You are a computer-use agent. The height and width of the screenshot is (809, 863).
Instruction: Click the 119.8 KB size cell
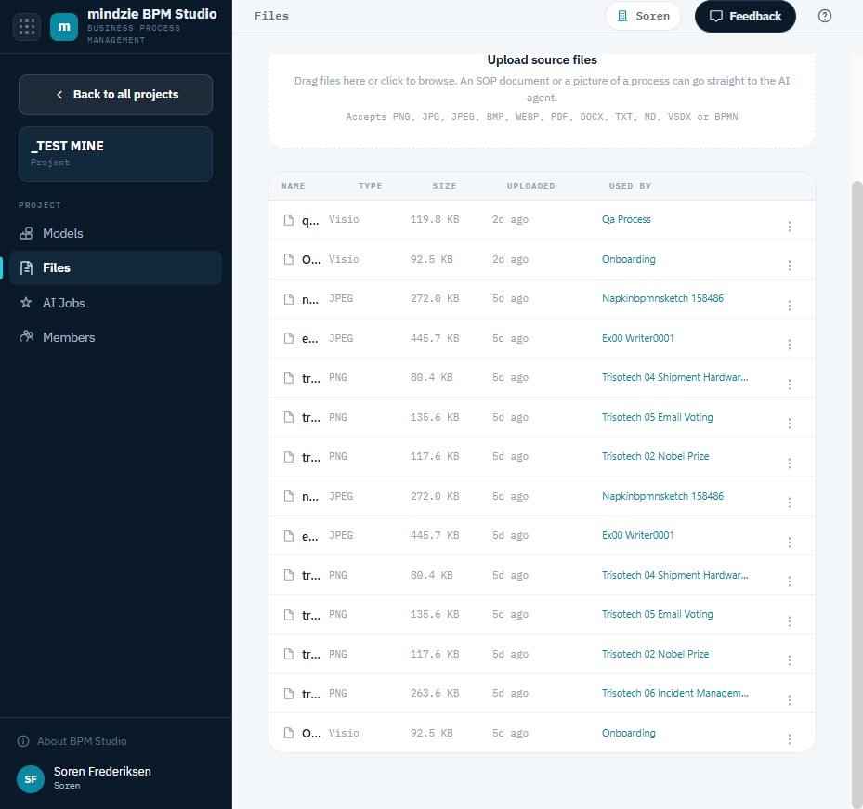[x=435, y=219]
